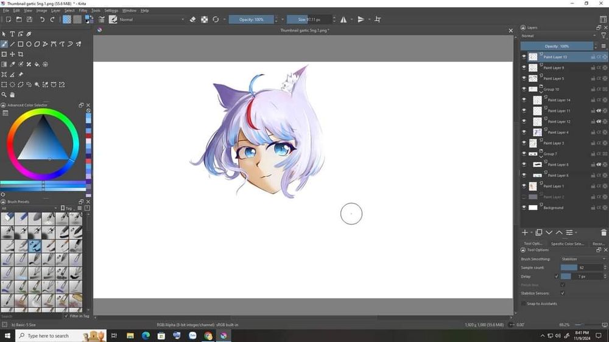Select Paint Layer 1 row
Screen dimensions: 609x342
point(564,186)
